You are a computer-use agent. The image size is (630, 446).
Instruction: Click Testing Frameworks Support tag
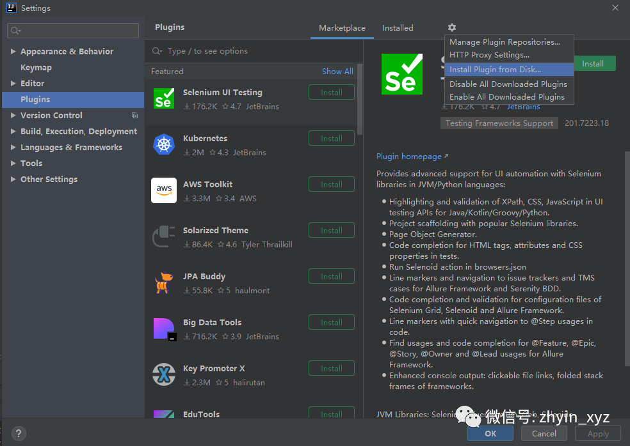[499, 123]
